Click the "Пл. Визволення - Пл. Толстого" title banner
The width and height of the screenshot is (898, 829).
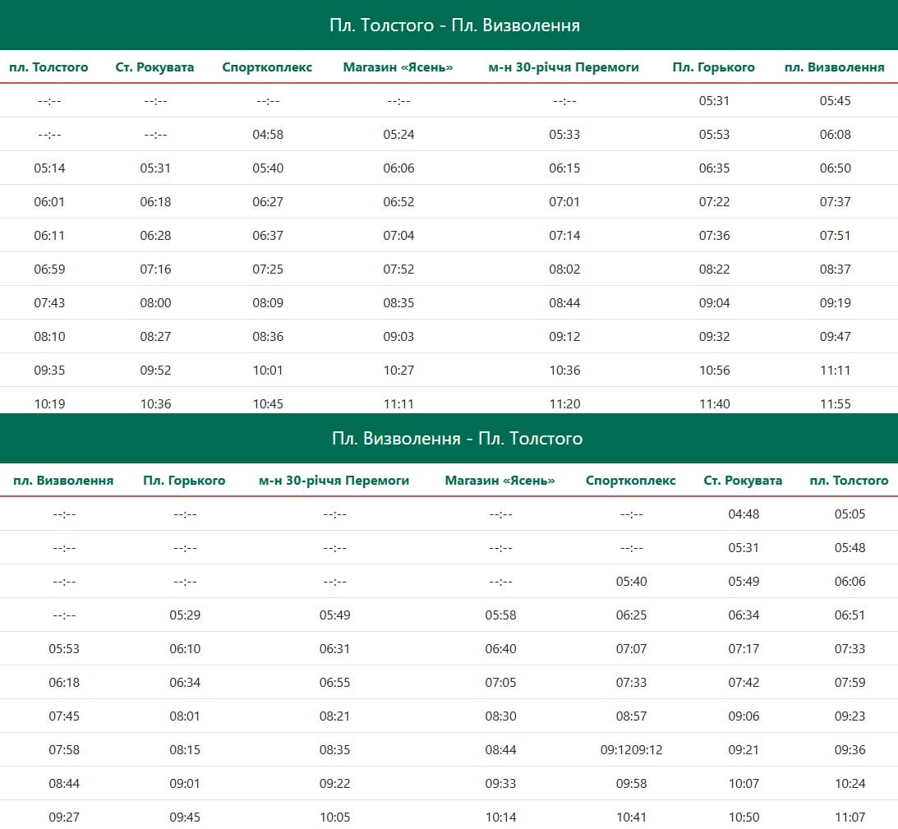click(457, 439)
